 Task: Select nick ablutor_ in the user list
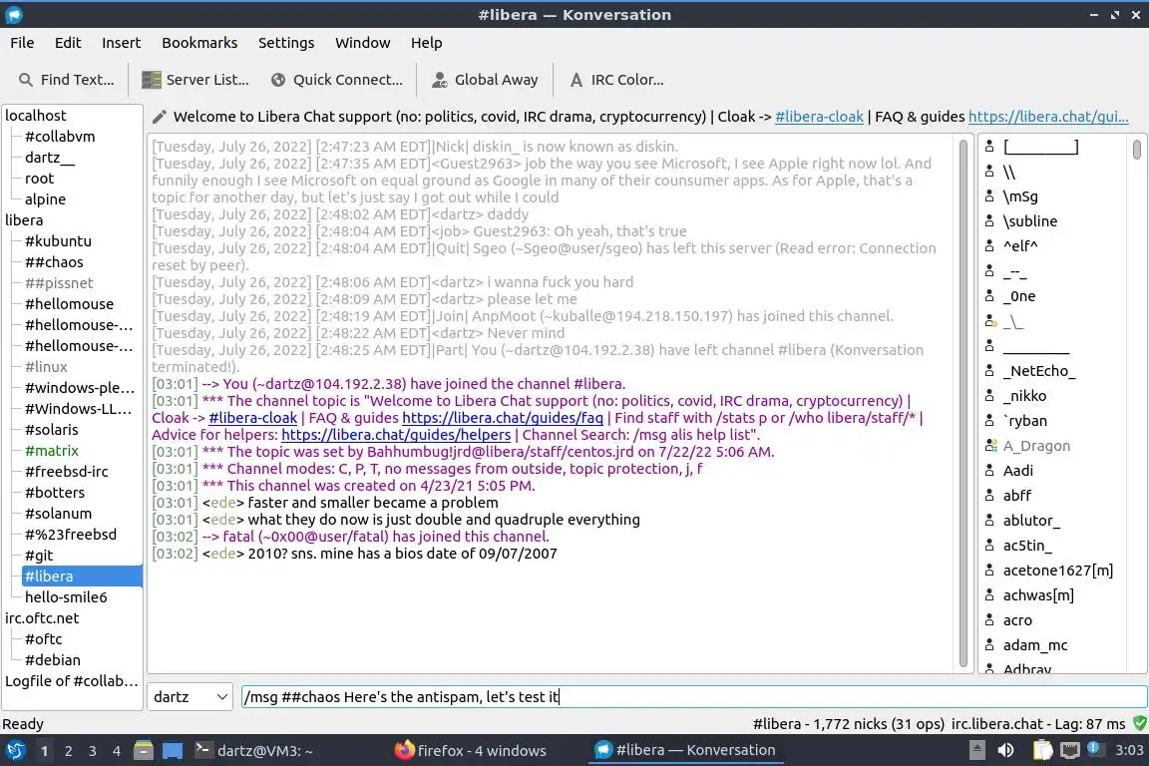coord(1031,521)
